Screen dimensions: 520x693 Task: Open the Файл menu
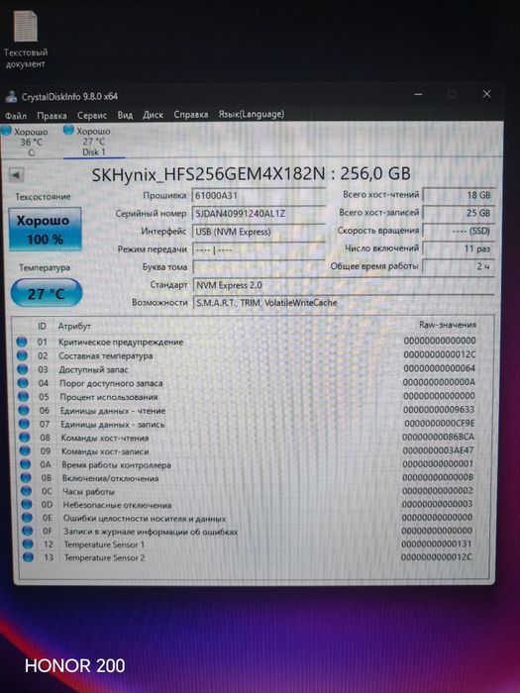coord(16,116)
